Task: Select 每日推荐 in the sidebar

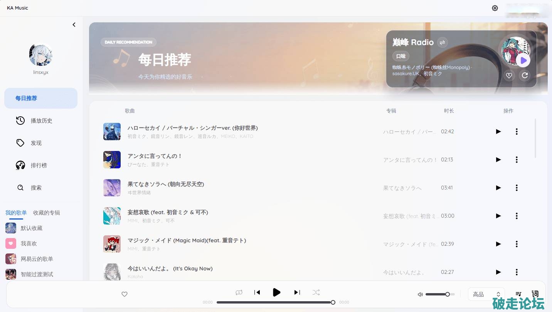Action: pos(41,98)
